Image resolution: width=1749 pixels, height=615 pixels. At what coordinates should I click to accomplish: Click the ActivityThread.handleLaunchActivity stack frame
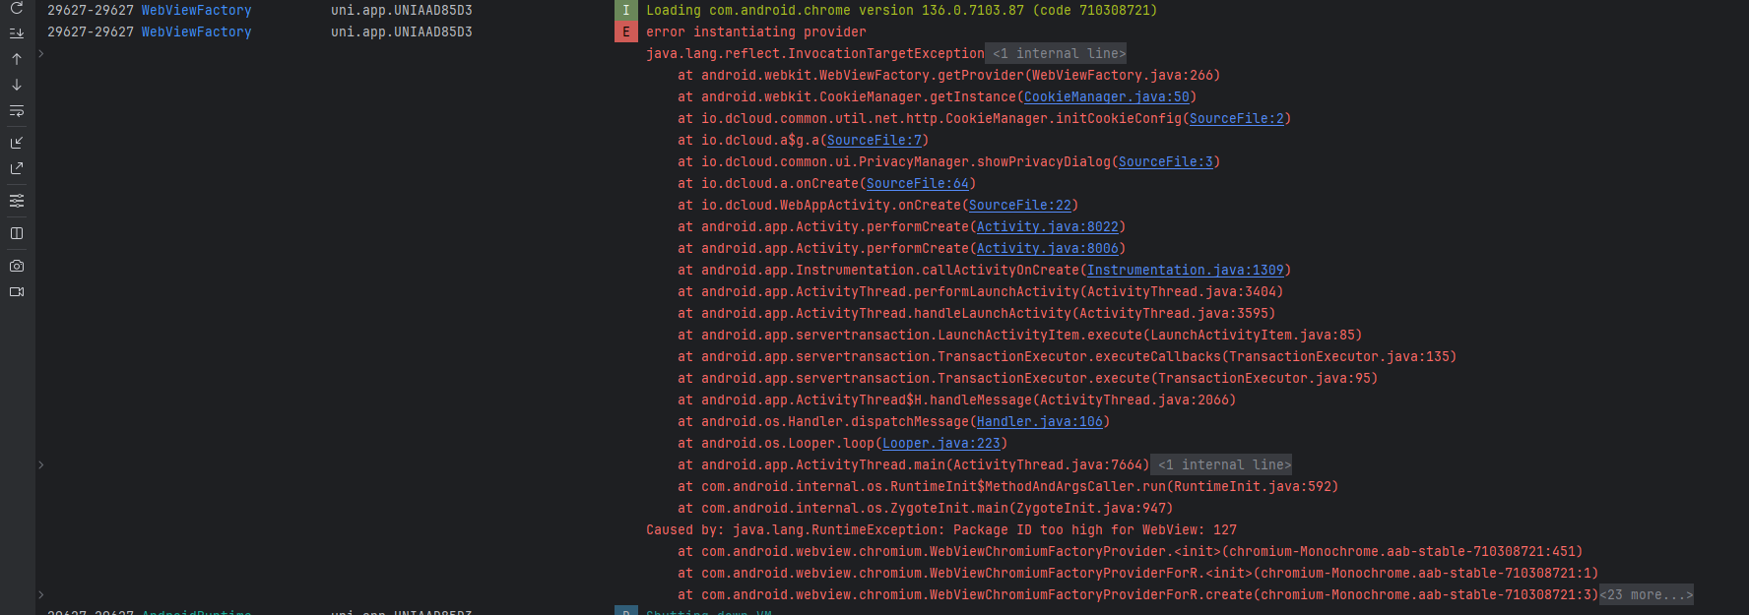click(977, 314)
